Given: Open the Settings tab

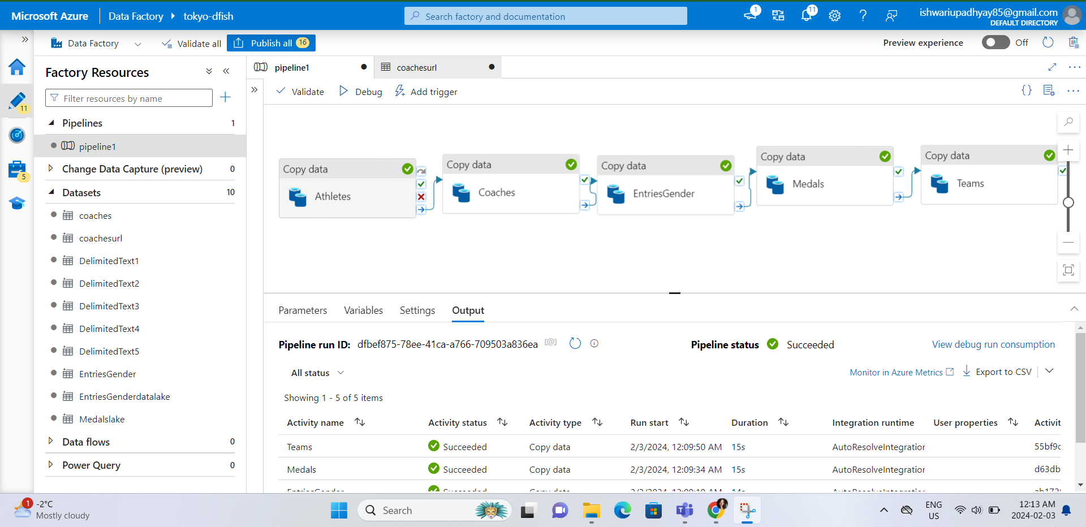Looking at the screenshot, I should [417, 310].
